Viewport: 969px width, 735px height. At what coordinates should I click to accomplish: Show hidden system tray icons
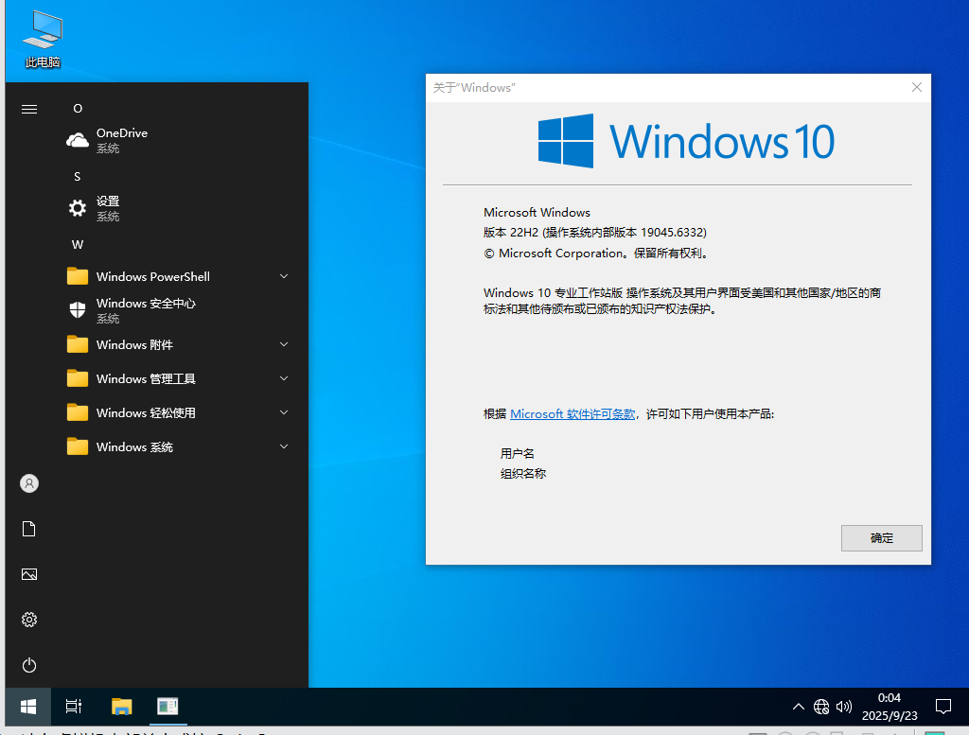(x=799, y=707)
